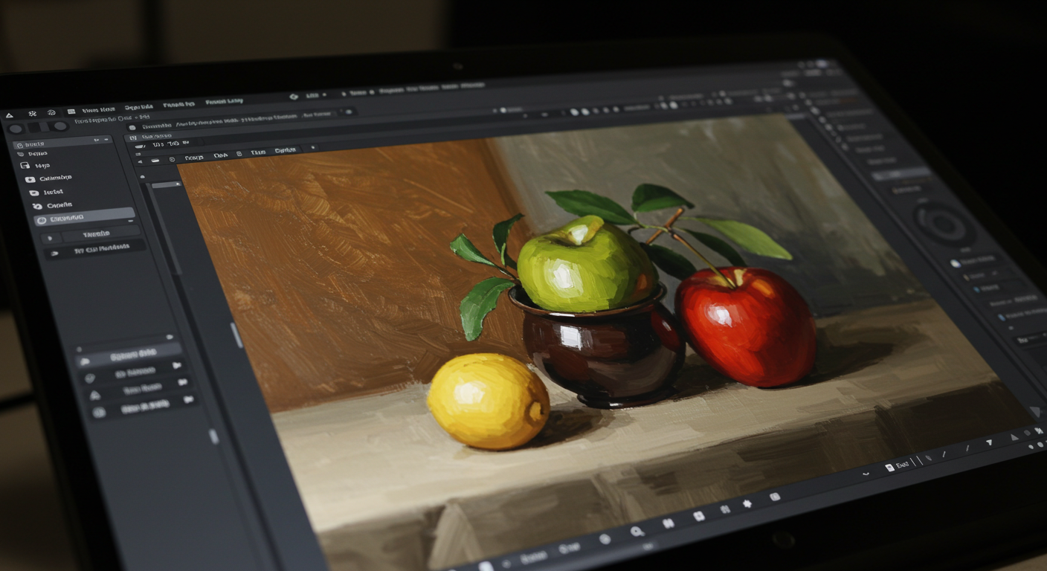
Task: Click the round button at the left sidebar's top
Action: coord(16,128)
